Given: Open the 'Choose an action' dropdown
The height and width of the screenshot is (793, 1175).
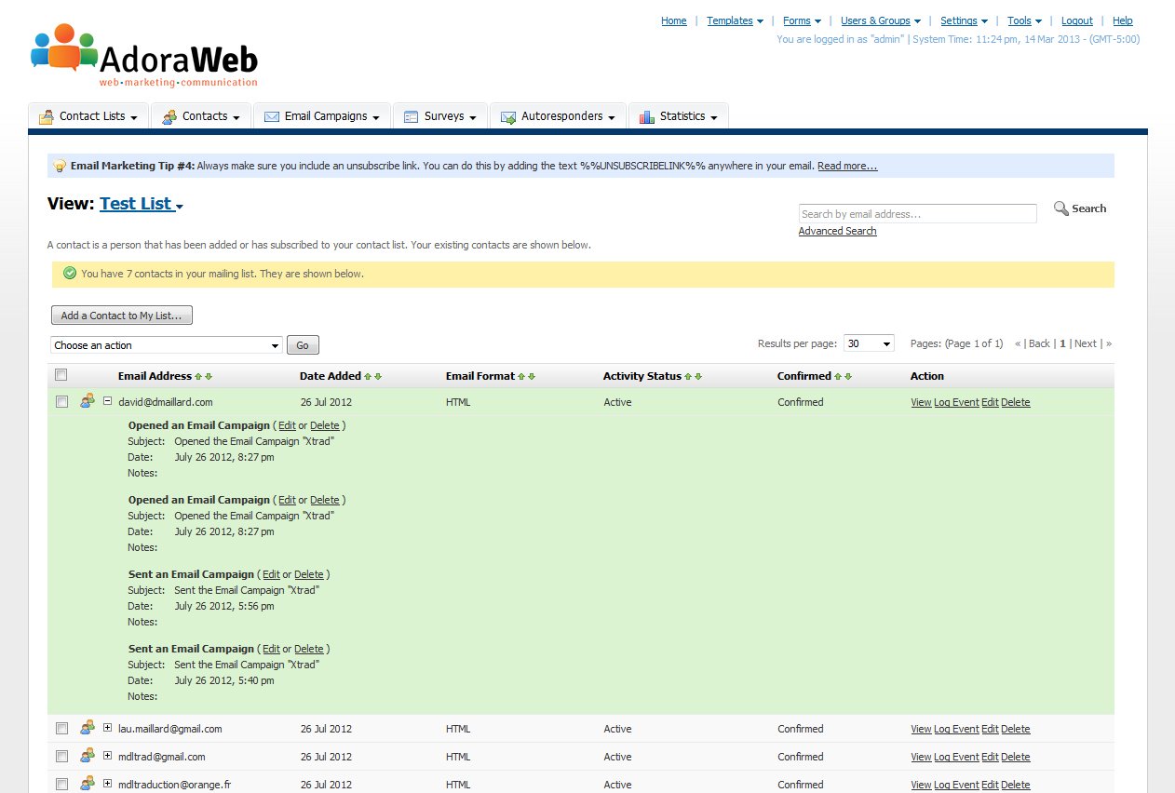Looking at the screenshot, I should point(167,345).
